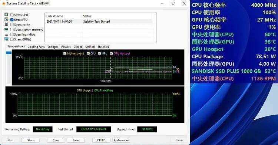
Task: Open the Statistics tab
Action: 103,47
